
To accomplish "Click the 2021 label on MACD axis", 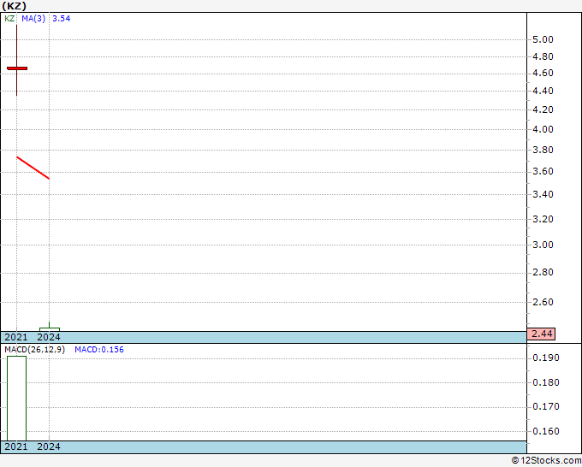I will [x=16, y=446].
